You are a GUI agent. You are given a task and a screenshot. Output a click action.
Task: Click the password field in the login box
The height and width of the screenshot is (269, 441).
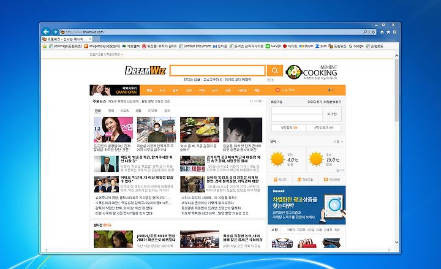pos(297,118)
